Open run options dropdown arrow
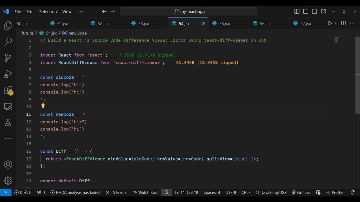The image size is (360, 202). pyautogui.click(x=336, y=23)
